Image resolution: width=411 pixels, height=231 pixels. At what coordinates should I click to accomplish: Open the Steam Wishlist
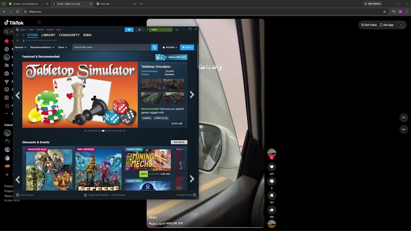coord(170,47)
